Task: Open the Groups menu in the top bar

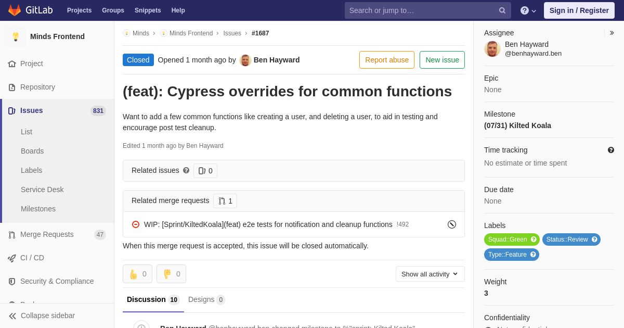Action: click(113, 10)
